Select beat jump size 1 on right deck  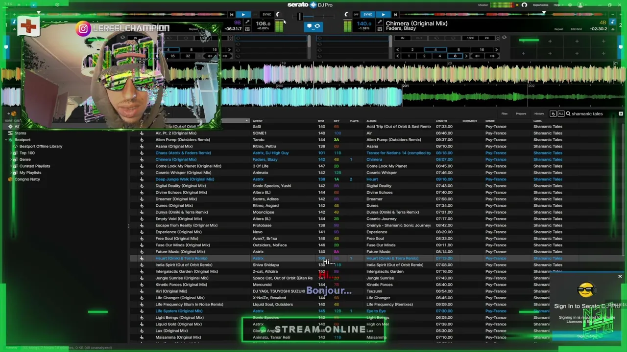click(x=409, y=56)
